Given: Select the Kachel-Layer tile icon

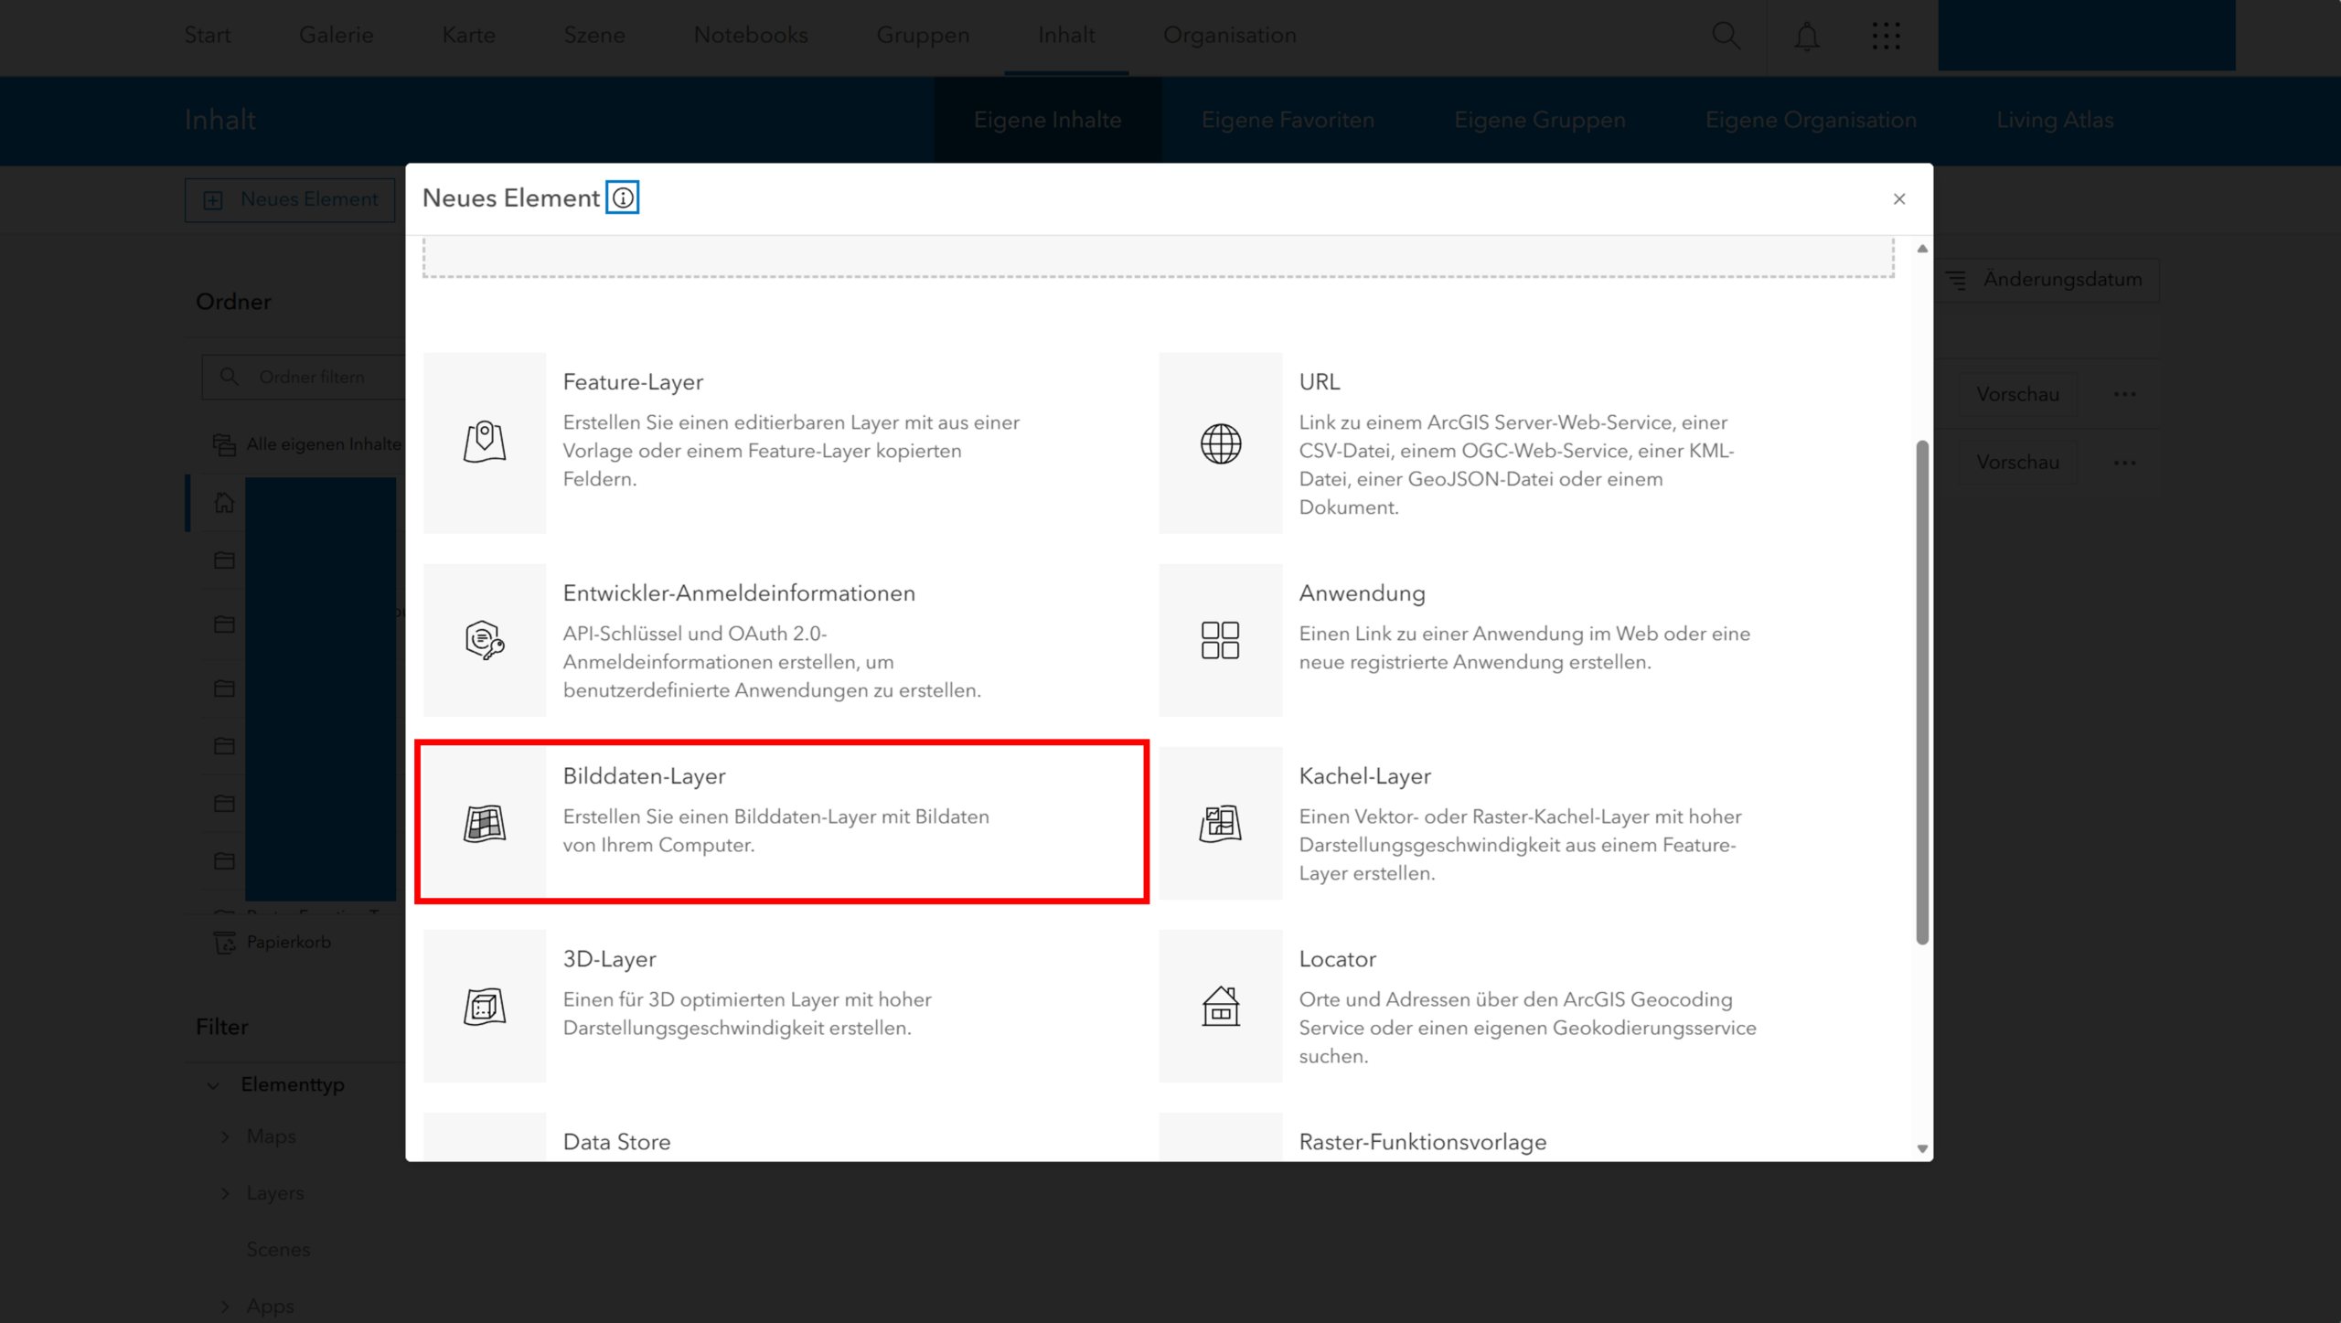Looking at the screenshot, I should point(1220,823).
